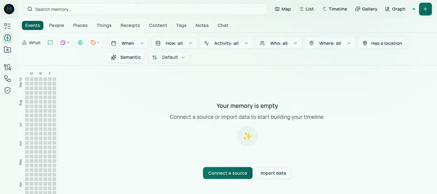437x194 pixels.
Task: Toggle the Has a location filter
Action: (382, 43)
